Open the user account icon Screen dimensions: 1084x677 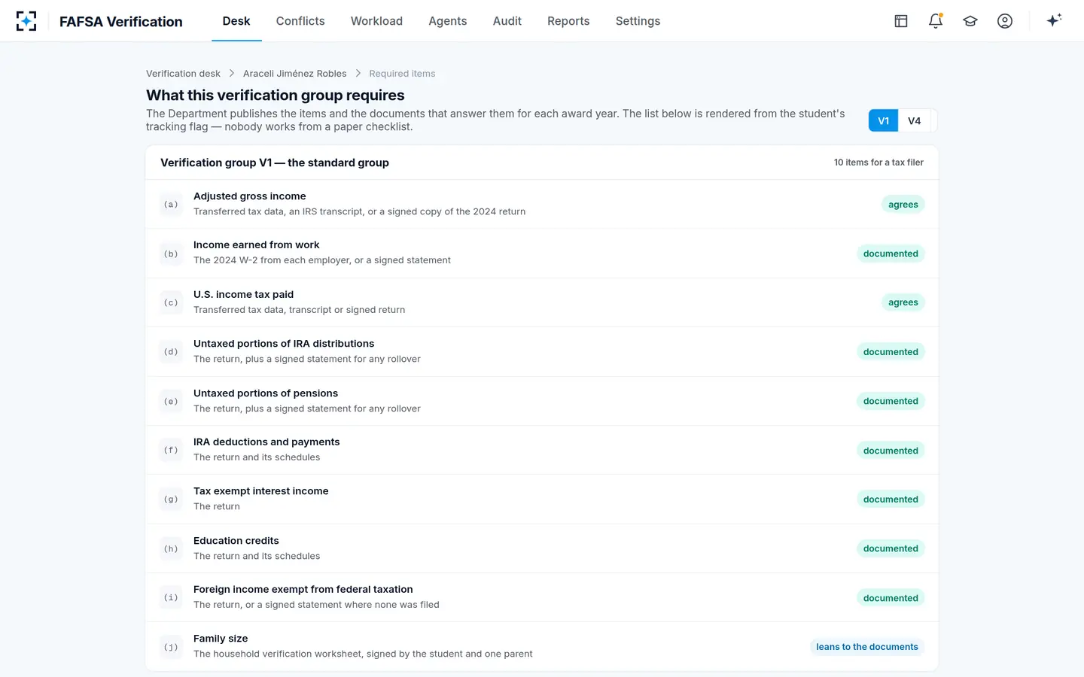[x=1005, y=21]
